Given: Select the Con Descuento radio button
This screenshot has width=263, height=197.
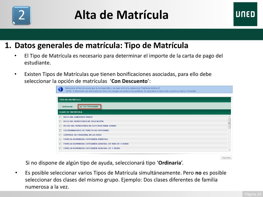Looking at the screenshot, I should [x=81, y=107].
